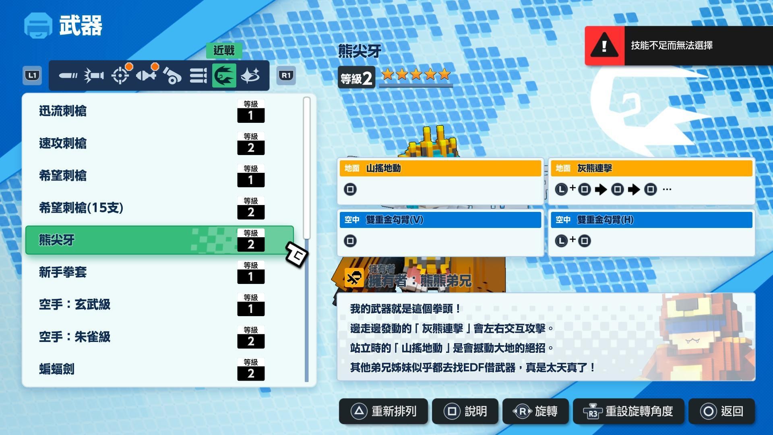773x435 pixels.
Task: Select weapon 速攻刺槍 in the list
Action: click(159, 143)
